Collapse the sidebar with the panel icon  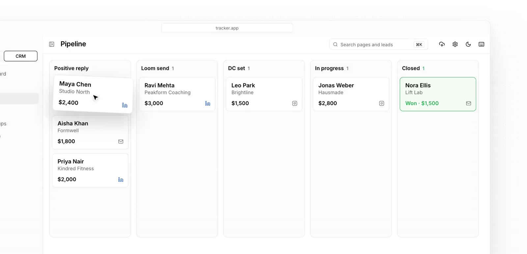[x=52, y=44]
